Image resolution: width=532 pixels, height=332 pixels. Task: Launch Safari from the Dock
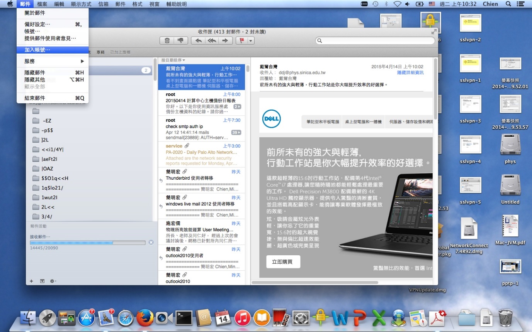(x=125, y=318)
